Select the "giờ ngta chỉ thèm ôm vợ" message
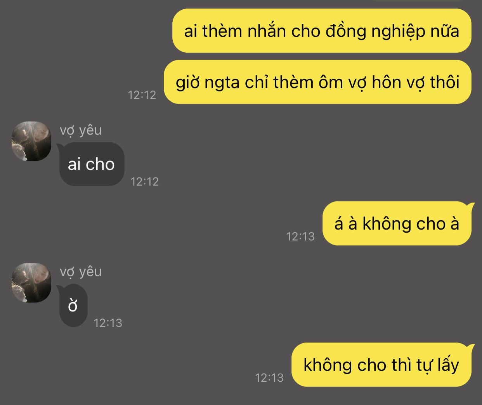Screen dimensions: 482x405 pyautogui.click(x=317, y=82)
